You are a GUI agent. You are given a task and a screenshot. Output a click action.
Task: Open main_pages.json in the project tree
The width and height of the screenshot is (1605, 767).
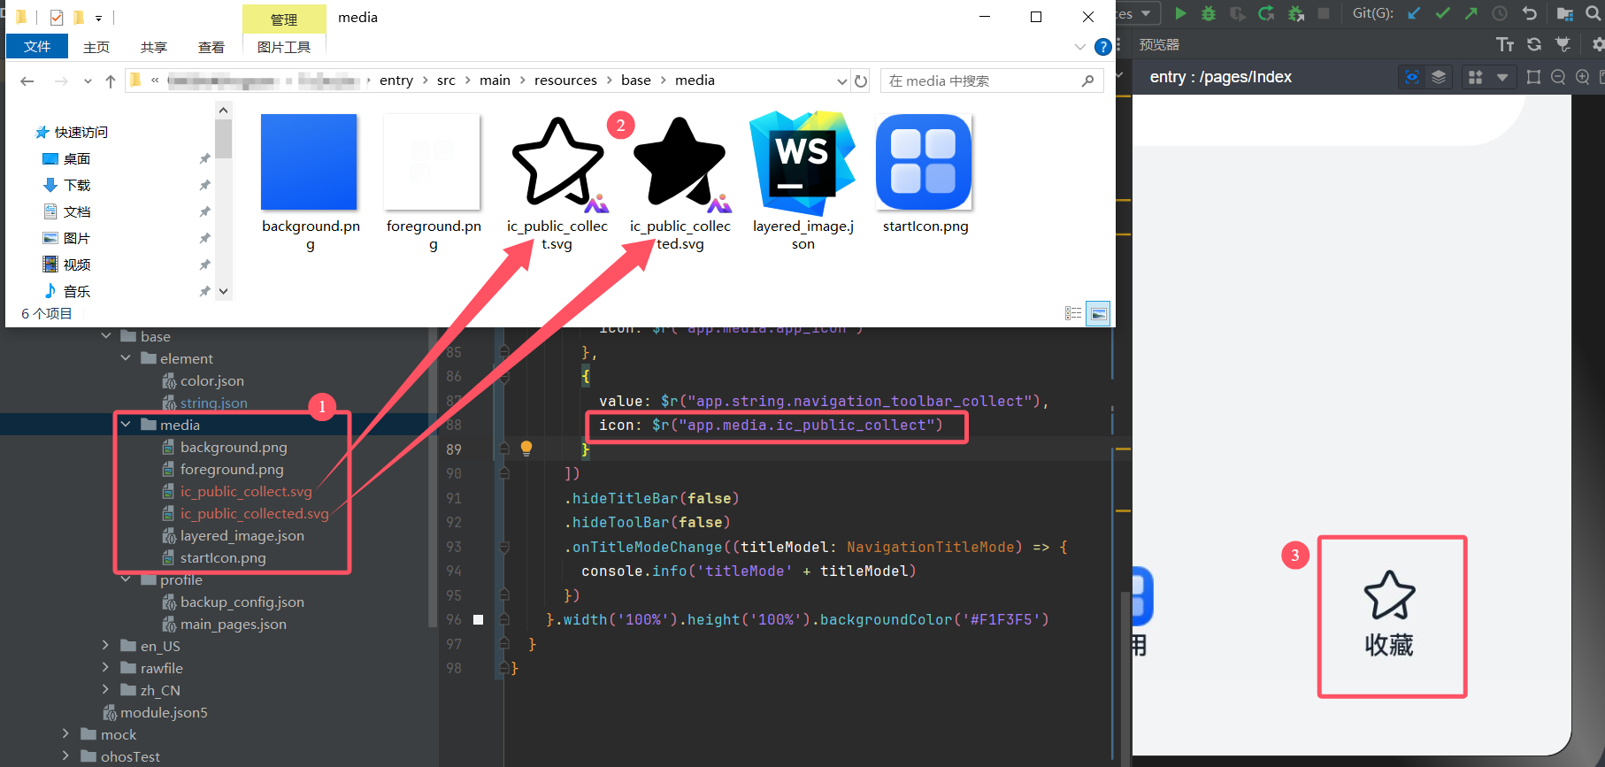point(233,624)
